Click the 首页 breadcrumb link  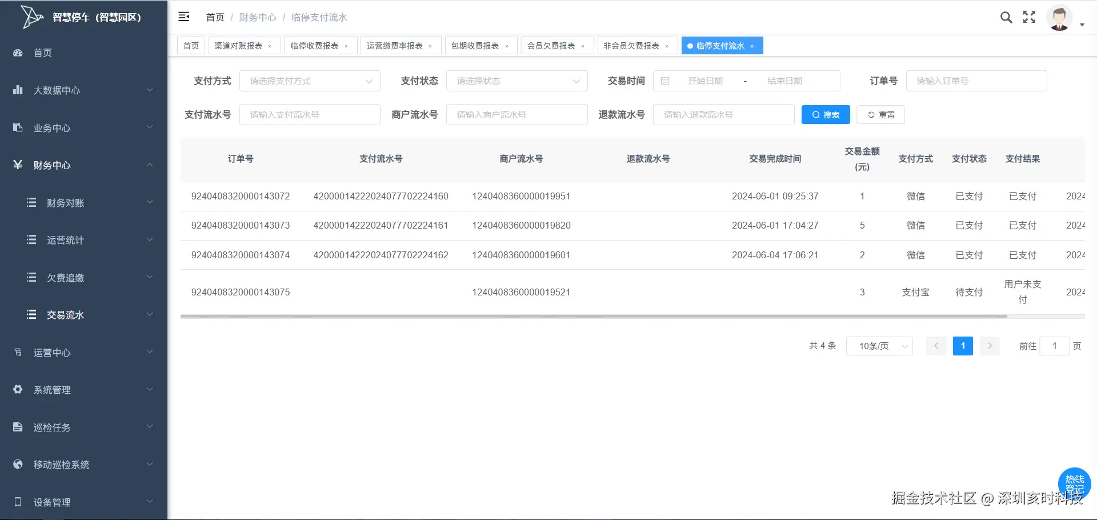[215, 17]
